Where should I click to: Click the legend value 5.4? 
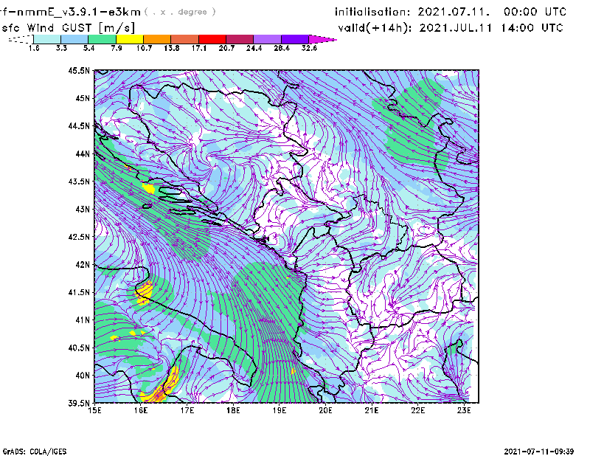[x=88, y=48]
